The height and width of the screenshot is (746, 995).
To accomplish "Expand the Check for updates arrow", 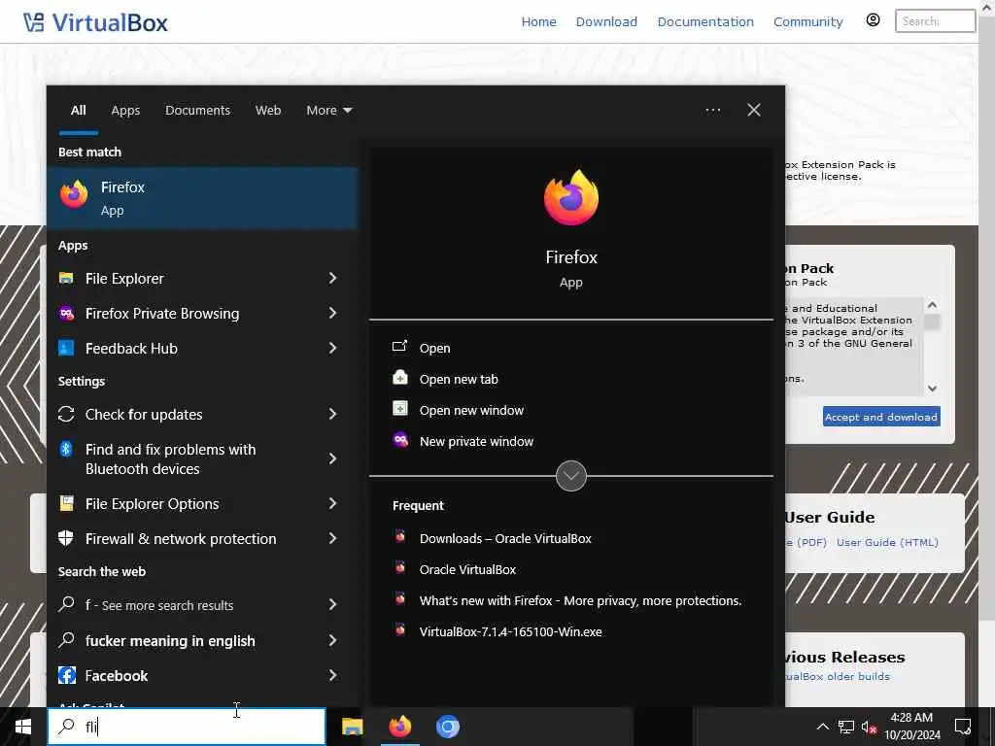I will [x=332, y=414].
